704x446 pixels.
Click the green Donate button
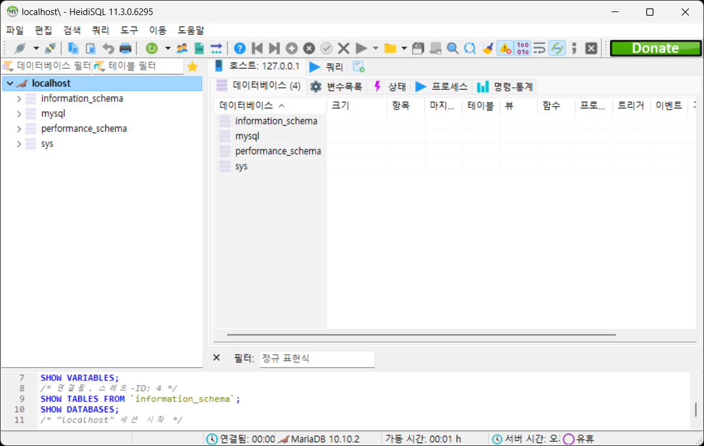point(655,48)
